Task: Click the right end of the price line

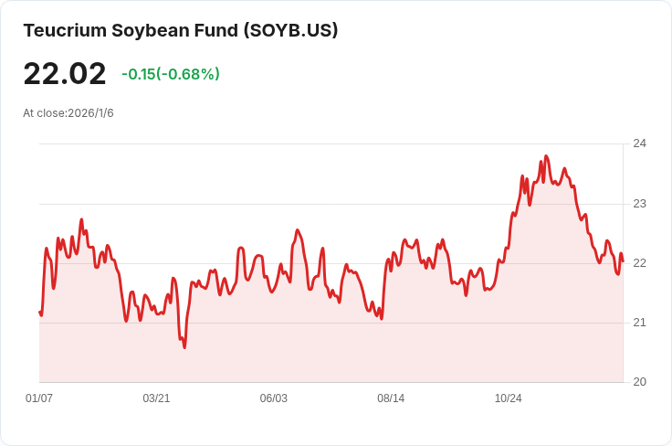Action: click(x=623, y=261)
